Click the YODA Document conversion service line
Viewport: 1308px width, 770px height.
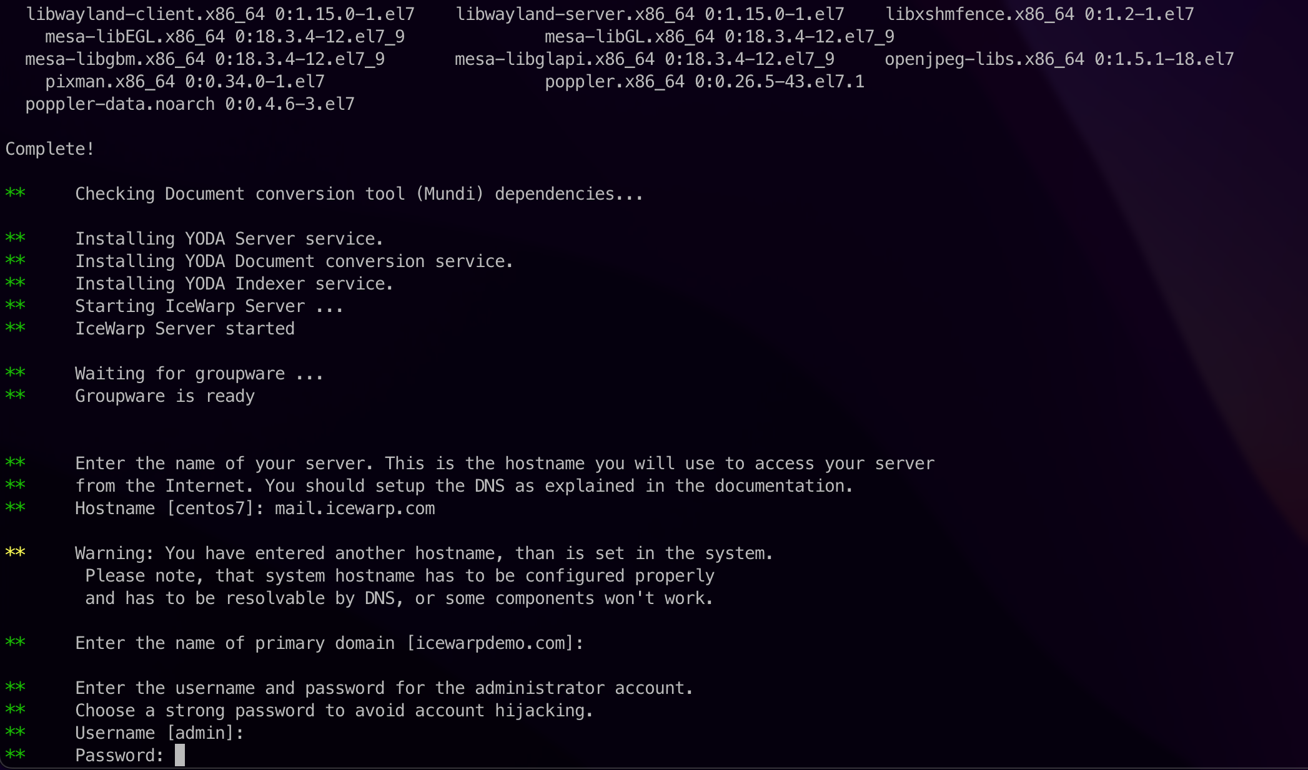(294, 261)
